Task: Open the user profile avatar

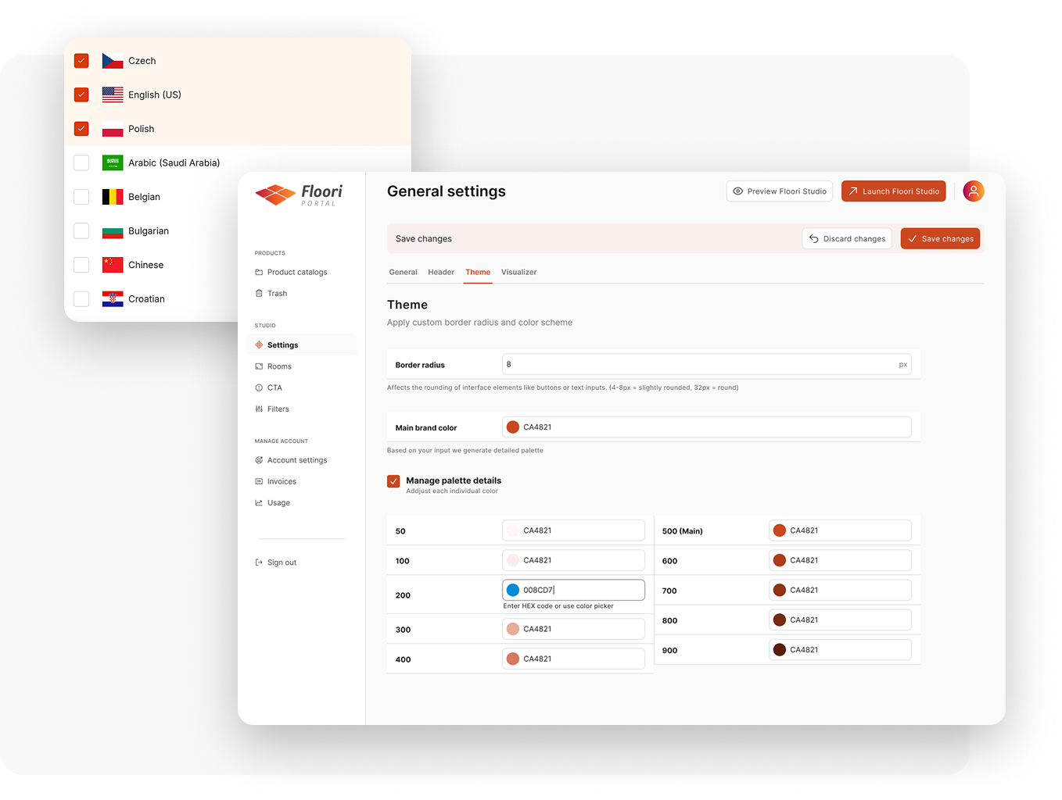Action: 973,191
